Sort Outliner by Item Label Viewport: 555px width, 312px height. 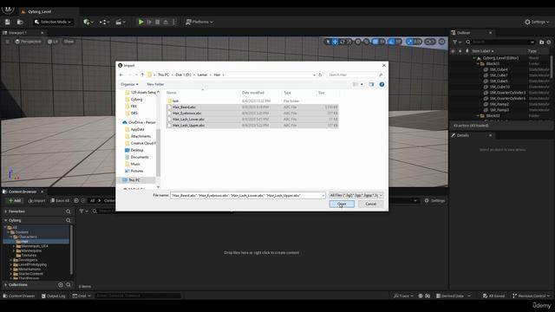pyautogui.click(x=483, y=51)
